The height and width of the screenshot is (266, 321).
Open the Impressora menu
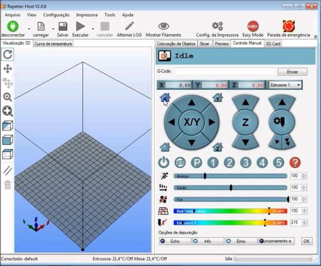pos(87,15)
